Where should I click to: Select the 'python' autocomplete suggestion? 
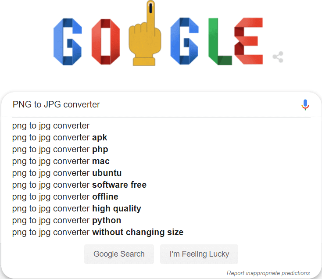[x=67, y=221]
